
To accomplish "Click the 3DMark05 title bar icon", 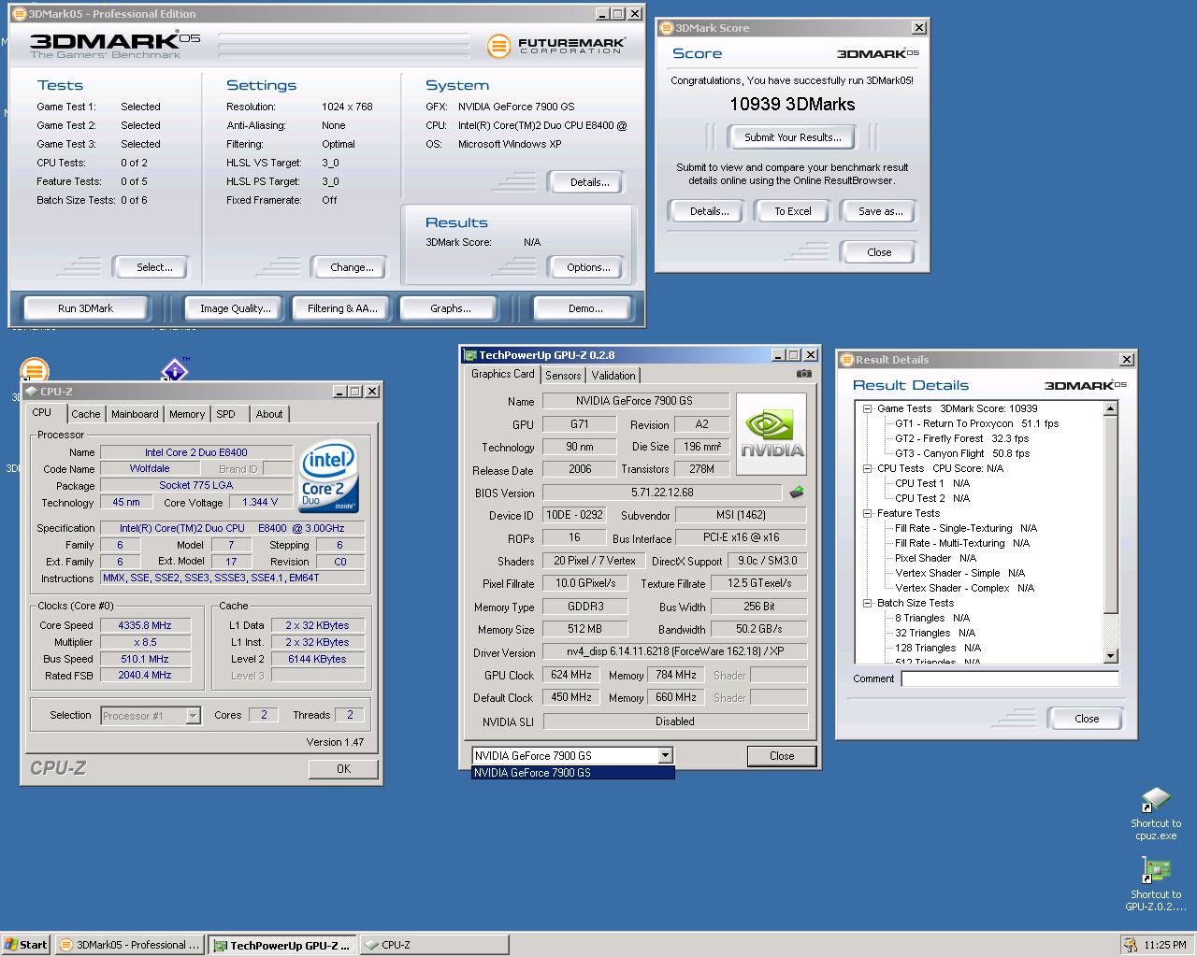I will pyautogui.click(x=19, y=14).
